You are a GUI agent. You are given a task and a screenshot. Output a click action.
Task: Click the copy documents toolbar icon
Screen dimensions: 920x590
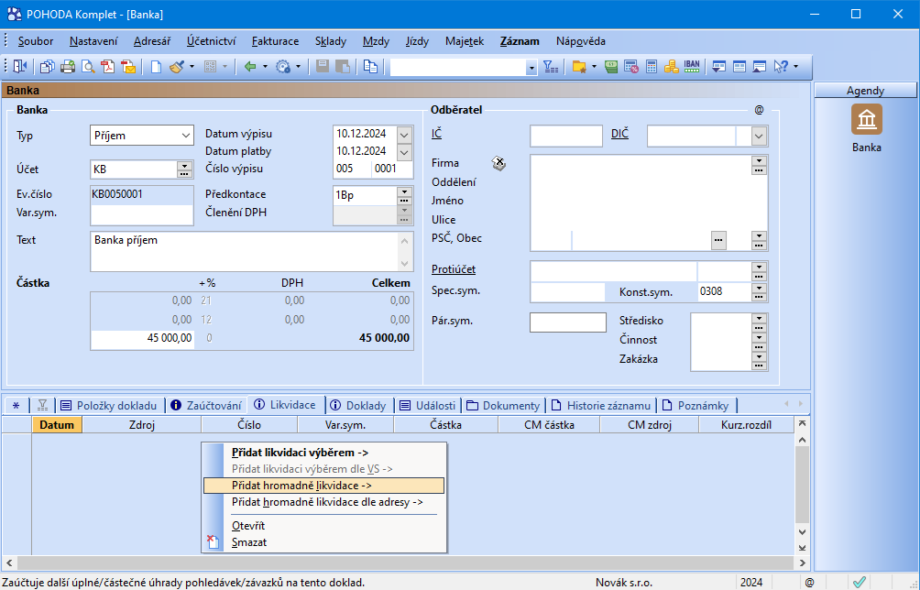pyautogui.click(x=47, y=67)
